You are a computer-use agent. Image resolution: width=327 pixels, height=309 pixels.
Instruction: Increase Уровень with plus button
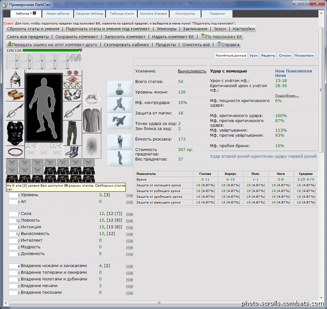point(131,196)
